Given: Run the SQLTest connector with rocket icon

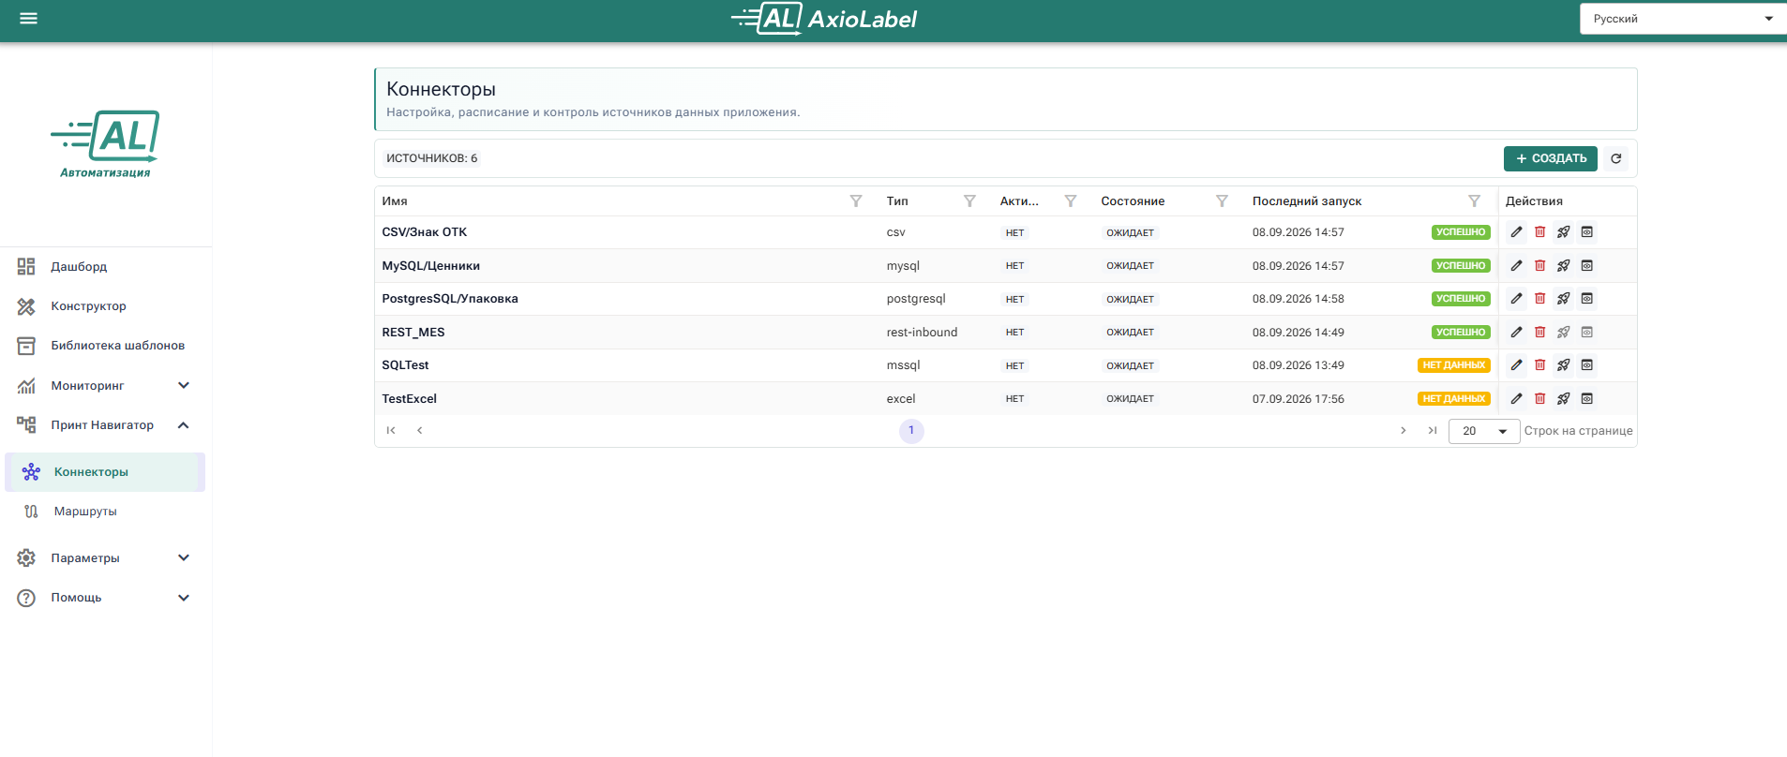Looking at the screenshot, I should tap(1563, 365).
